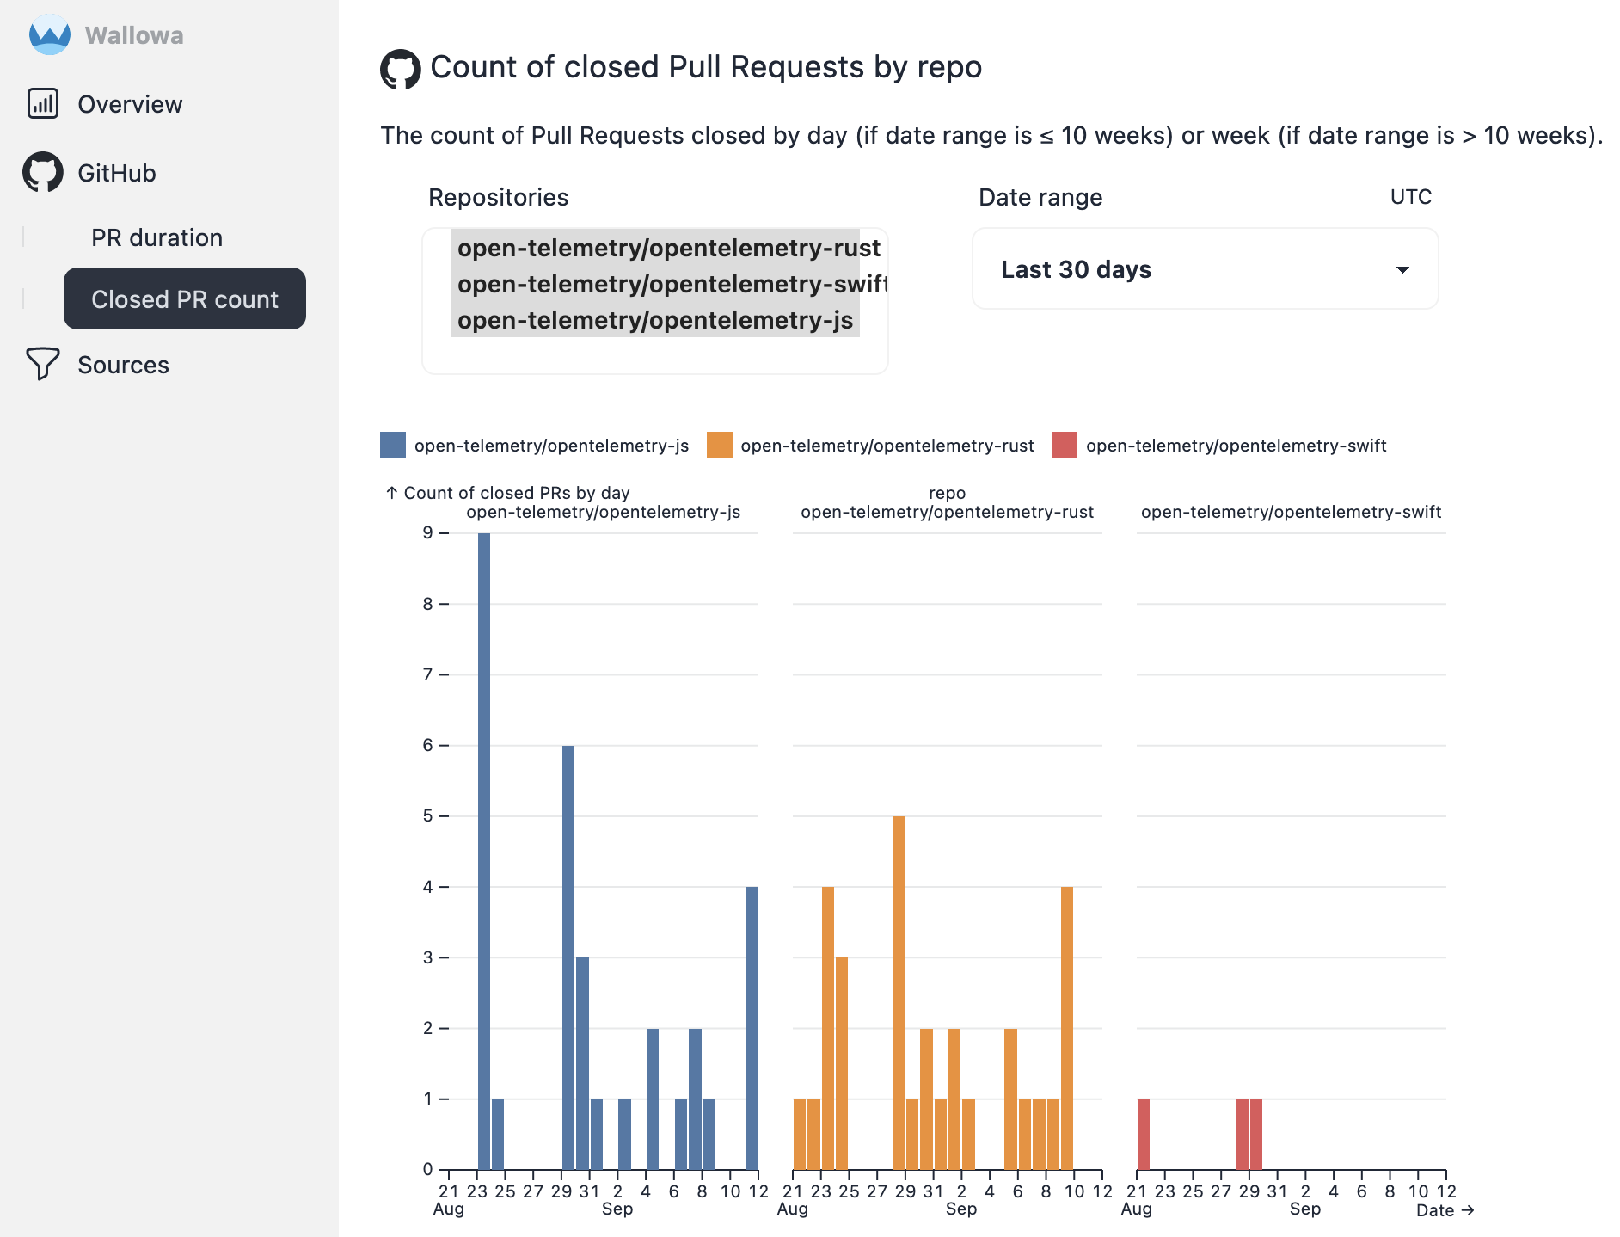Click the open-telemetry/opentelemetry-swift legend label
This screenshot has height=1237, width=1620.
tap(1236, 445)
